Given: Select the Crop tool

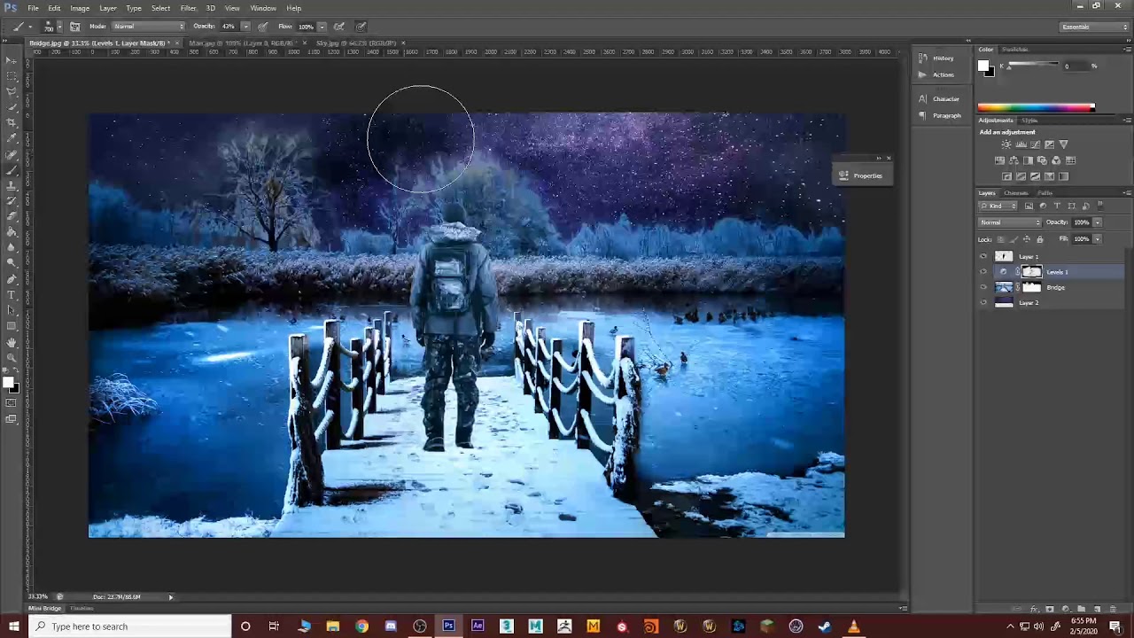Looking at the screenshot, I should point(11,122).
